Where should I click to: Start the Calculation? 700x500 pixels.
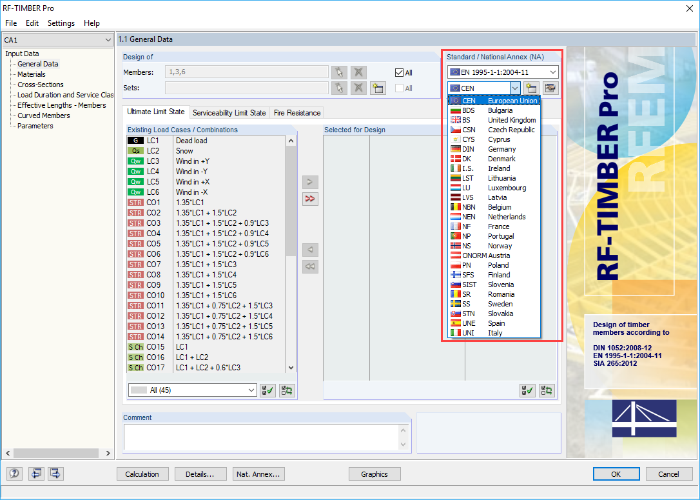pyautogui.click(x=142, y=474)
